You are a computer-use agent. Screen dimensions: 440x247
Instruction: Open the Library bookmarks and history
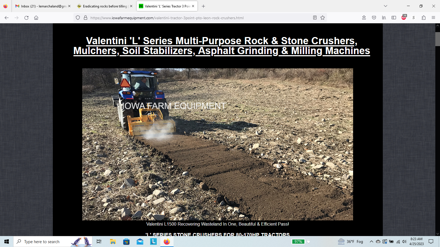click(384, 18)
